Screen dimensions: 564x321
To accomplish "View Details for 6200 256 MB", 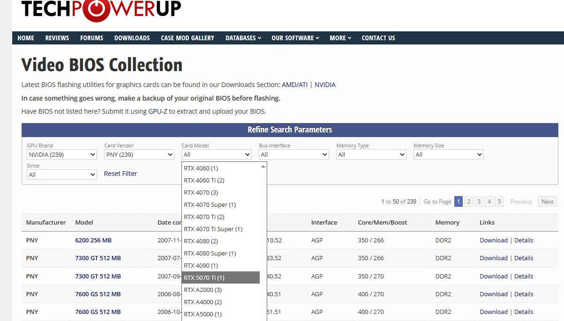I will tap(524, 241).
